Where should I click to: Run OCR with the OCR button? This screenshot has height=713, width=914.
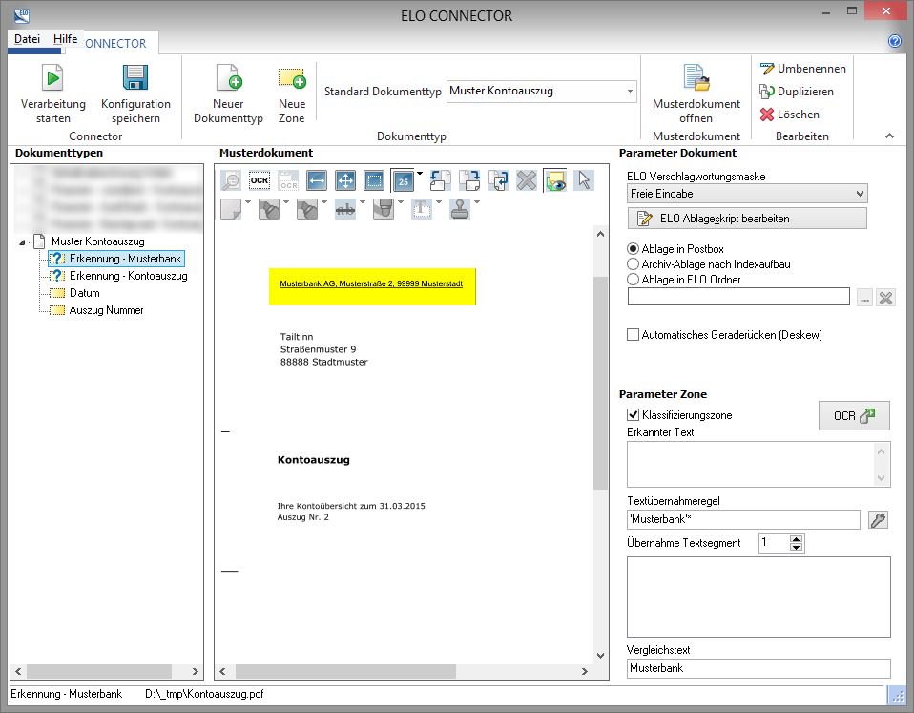[x=854, y=415]
